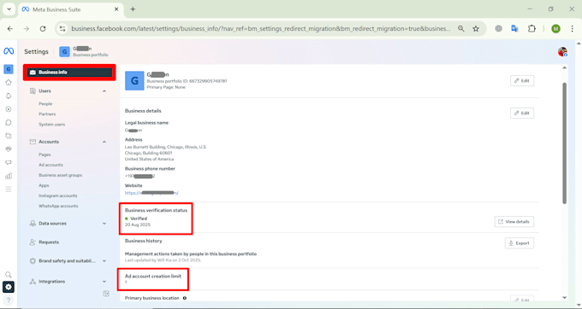582x309 pixels.
Task: Click the address bar URL
Action: point(260,28)
